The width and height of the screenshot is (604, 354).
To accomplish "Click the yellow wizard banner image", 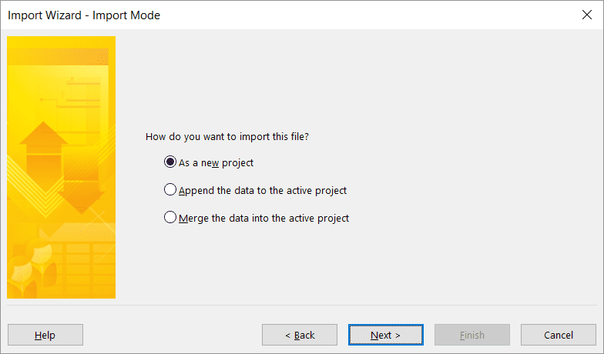I will pos(62,168).
